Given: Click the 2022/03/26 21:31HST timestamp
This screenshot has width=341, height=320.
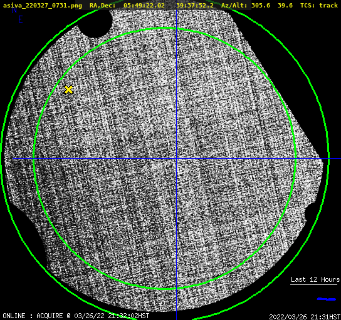Looking at the screenshot, I should [305, 317].
